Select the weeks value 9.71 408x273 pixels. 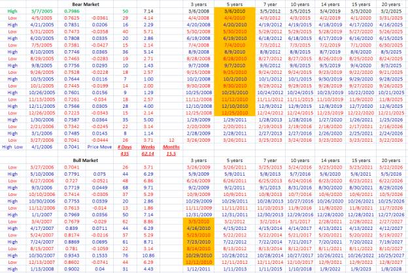148,187
